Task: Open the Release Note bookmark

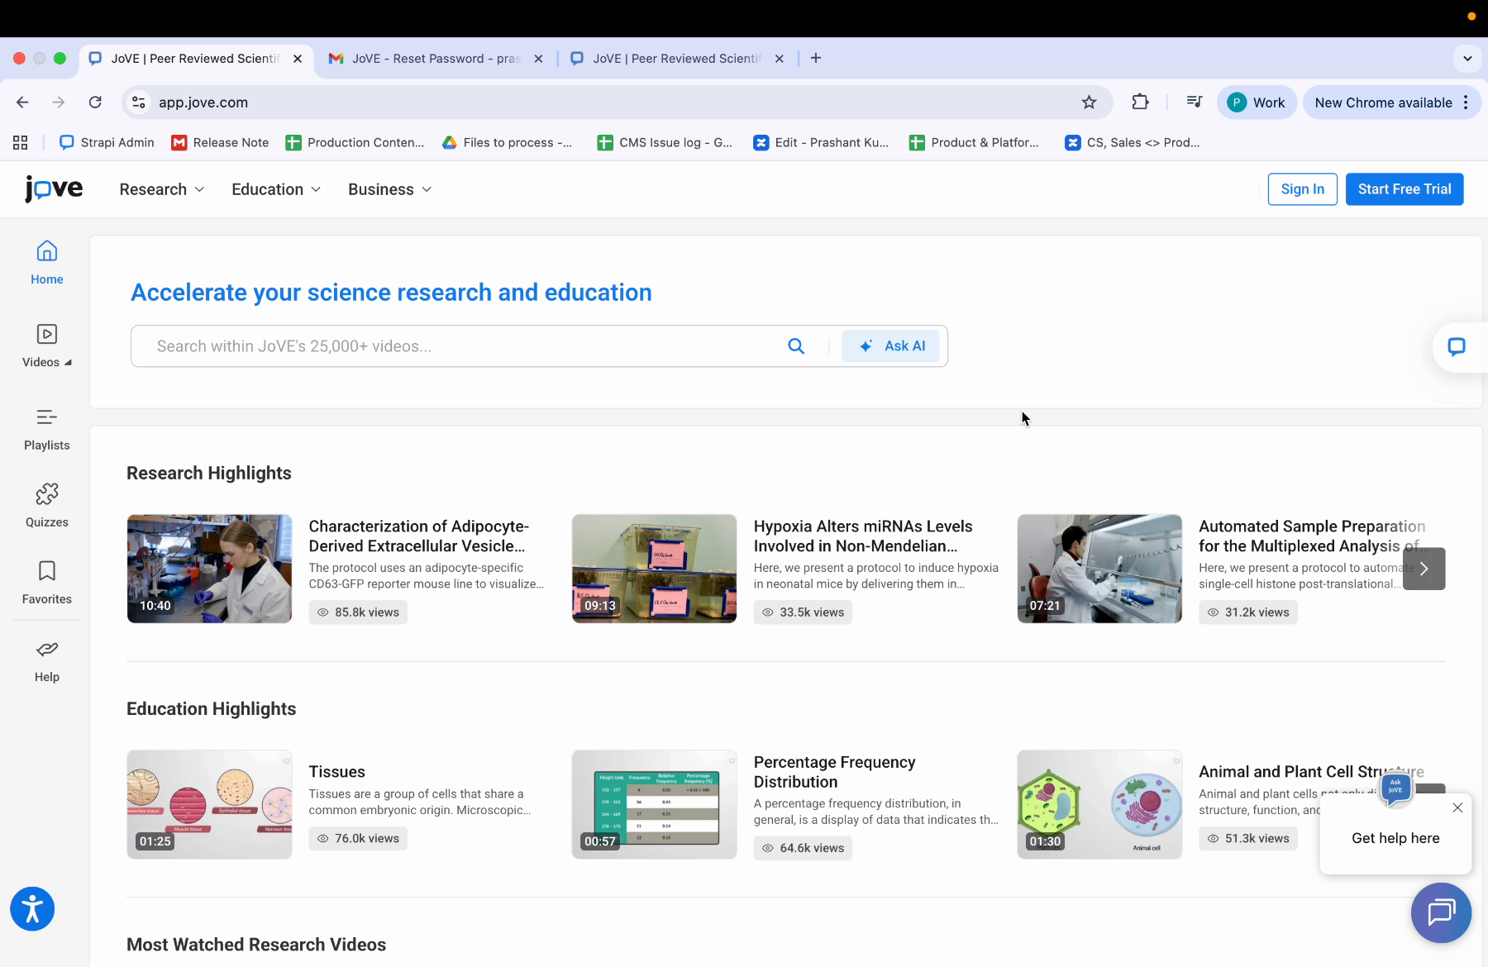Action: pyautogui.click(x=220, y=142)
